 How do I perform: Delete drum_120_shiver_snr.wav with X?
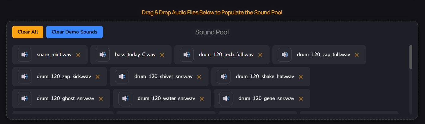(x=199, y=77)
